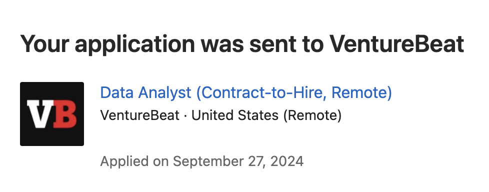Viewport: 489px width, 192px height.
Task: Click the words Applied on
Action: tap(134, 161)
